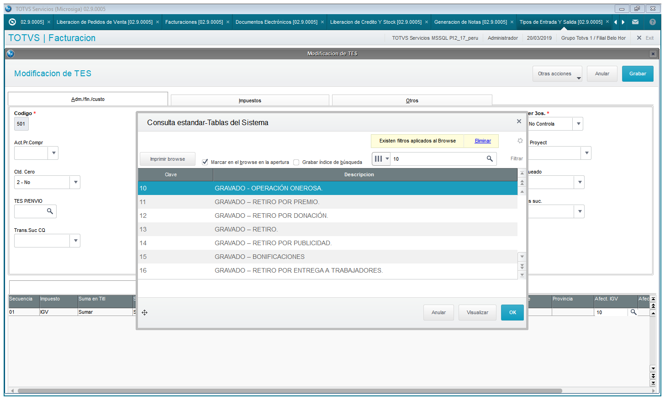Screen dimensions: 665x400
Task: Select row 14 RETIRO POR PUBLICIDAD
Action: (x=327, y=243)
